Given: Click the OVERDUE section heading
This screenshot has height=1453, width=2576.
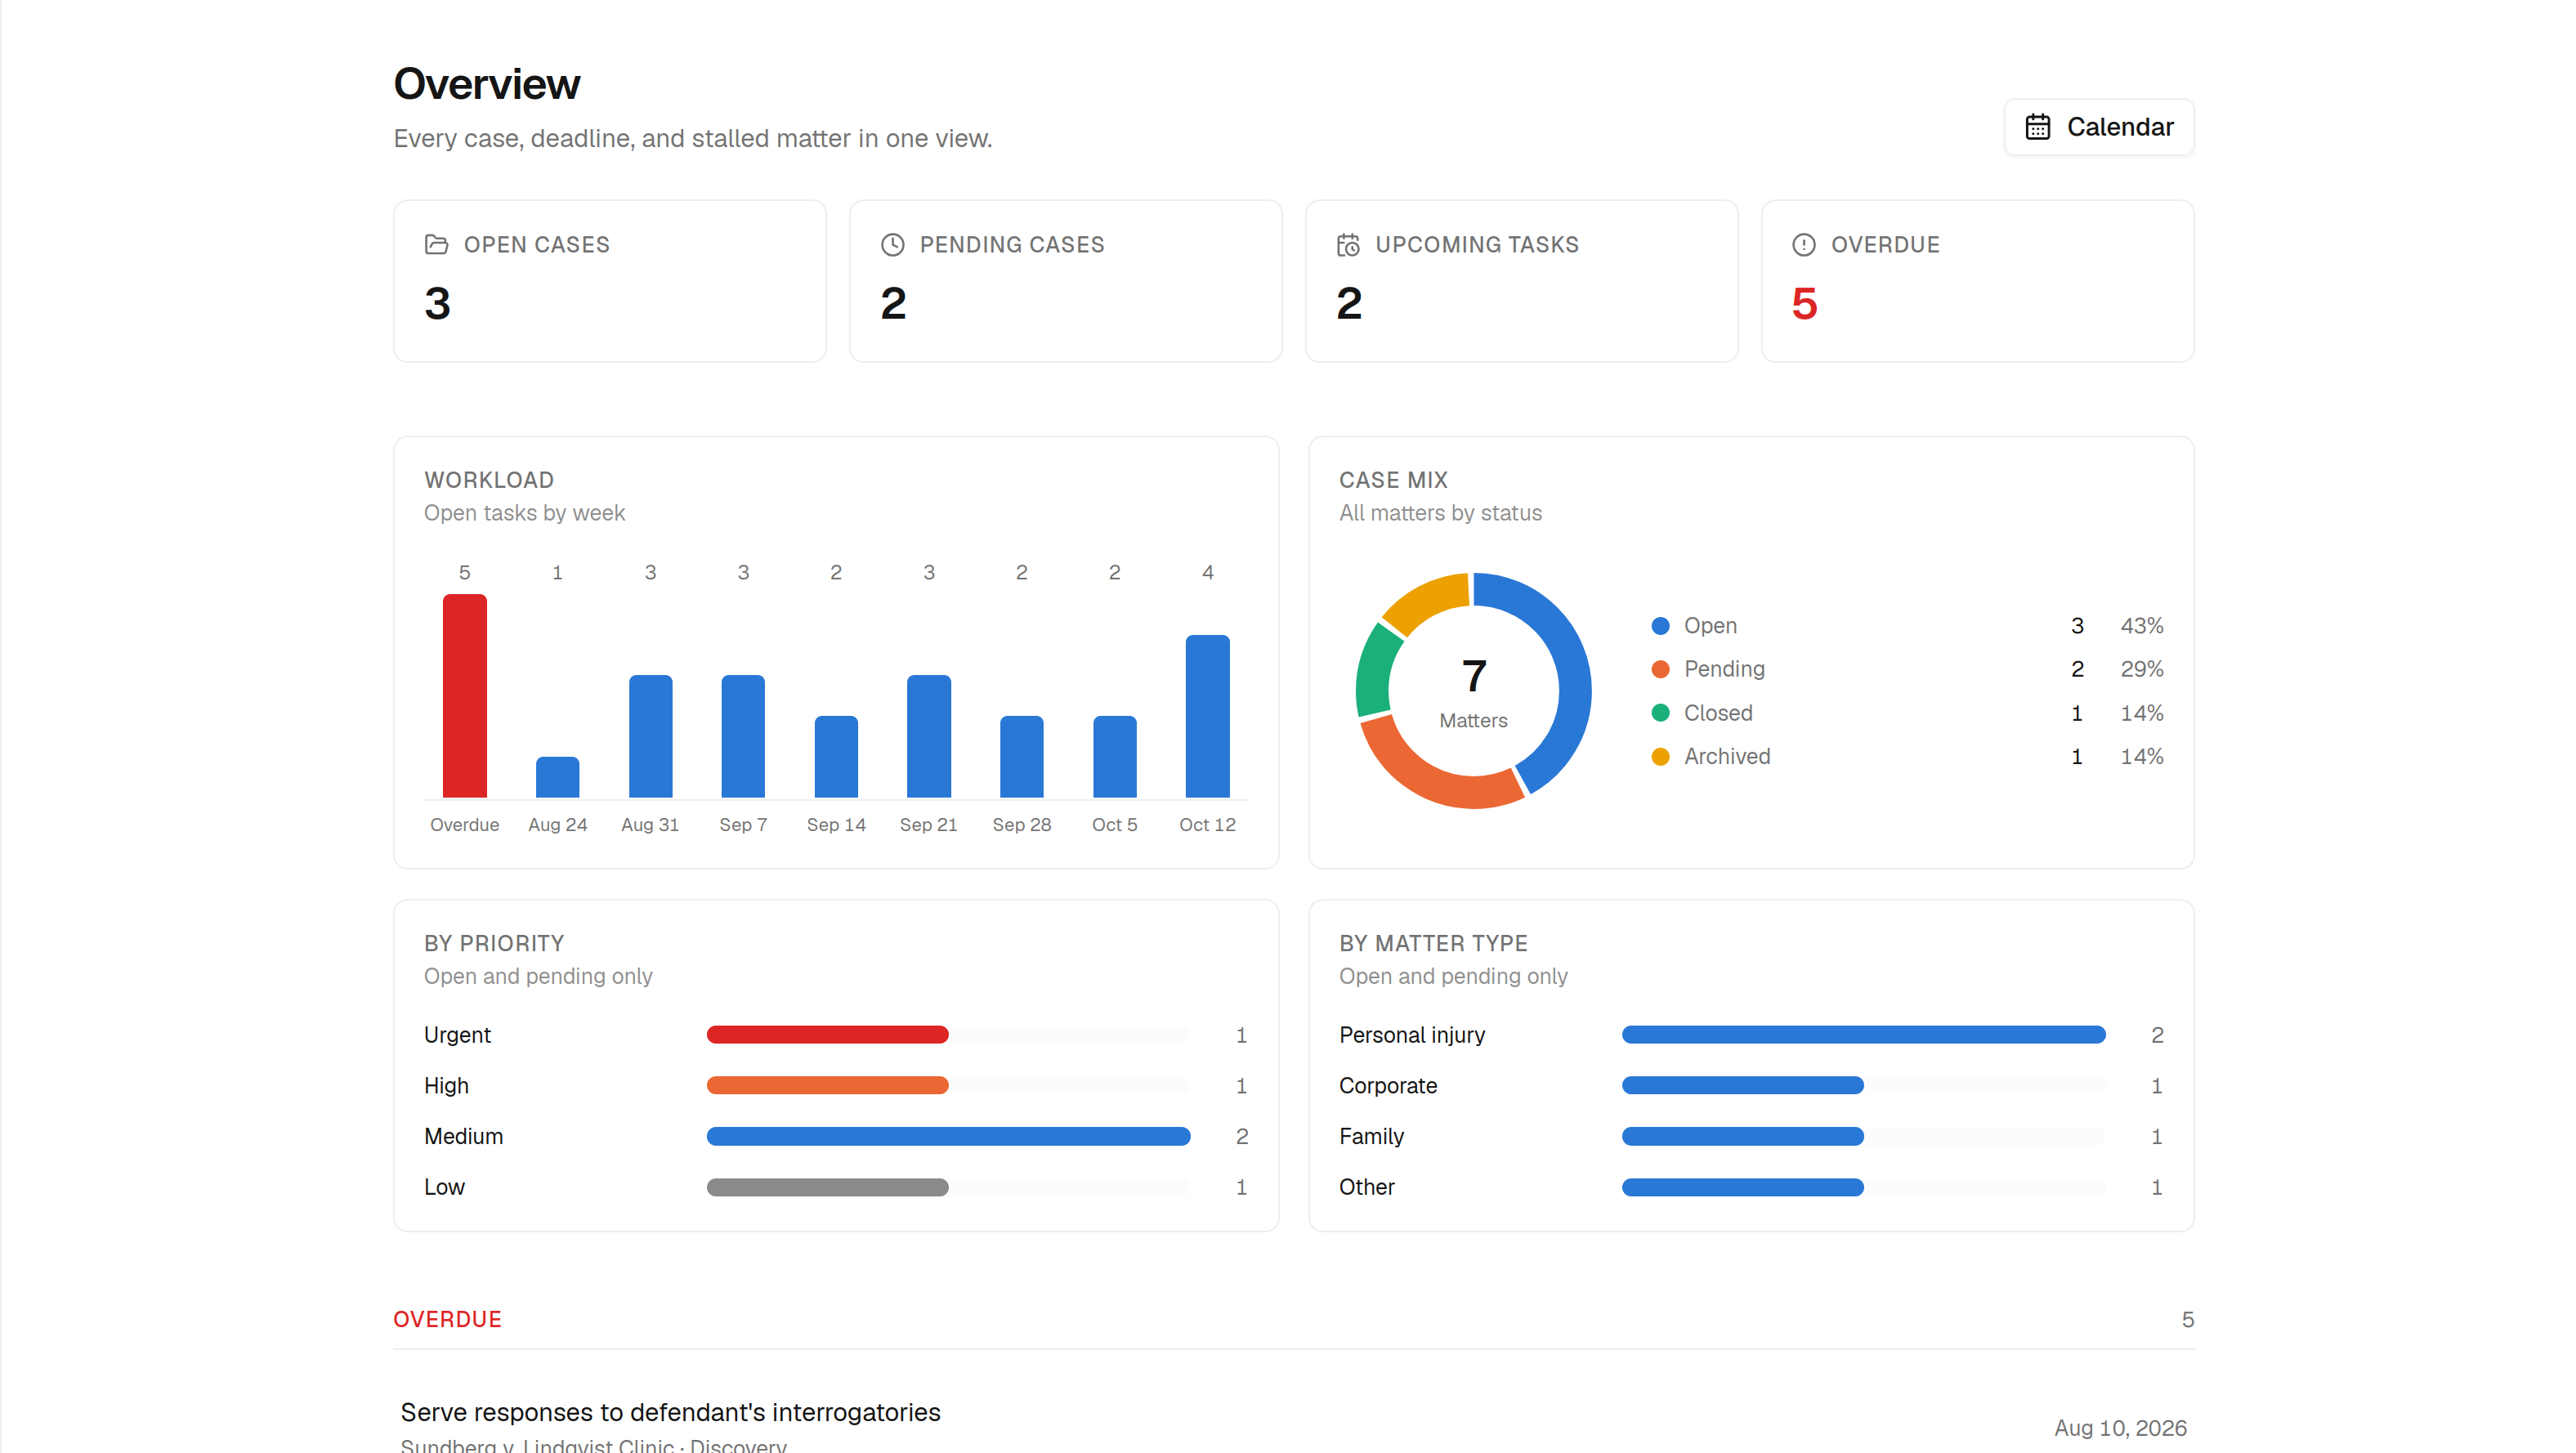Looking at the screenshot, I should (x=447, y=1319).
